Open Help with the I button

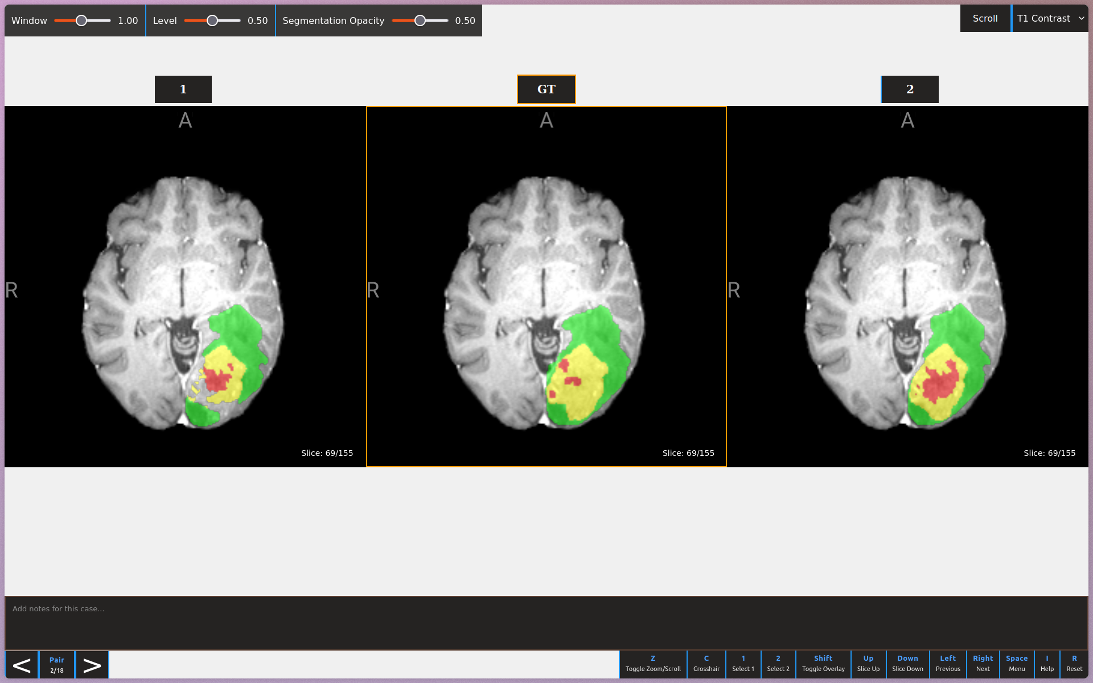(x=1046, y=664)
